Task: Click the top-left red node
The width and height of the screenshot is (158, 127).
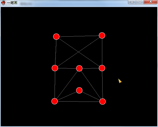Action: pyautogui.click(x=56, y=37)
